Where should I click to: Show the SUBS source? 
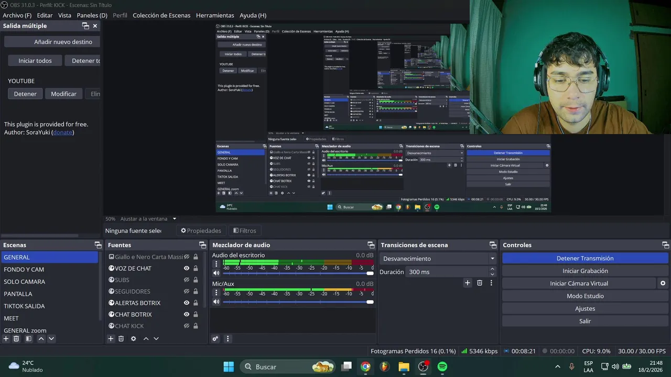[186, 280]
